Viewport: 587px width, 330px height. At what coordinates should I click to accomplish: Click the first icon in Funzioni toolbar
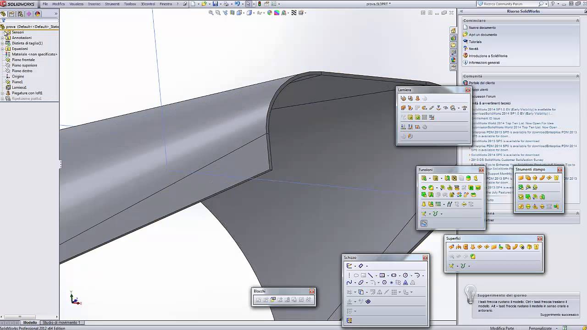click(424, 178)
